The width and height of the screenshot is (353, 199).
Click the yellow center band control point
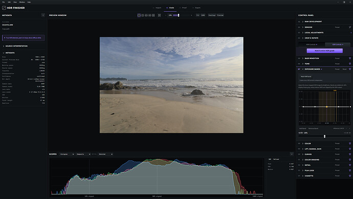327,107
